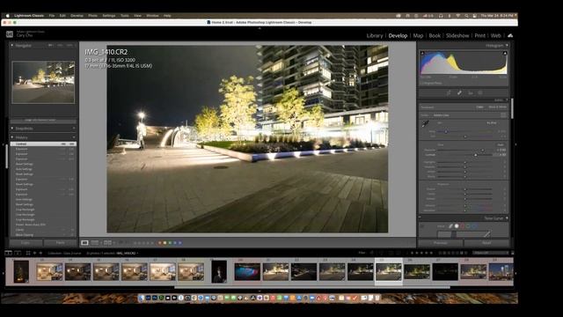The height and width of the screenshot is (317, 563).
Task: Select the Masking tool icon
Action: click(480, 92)
